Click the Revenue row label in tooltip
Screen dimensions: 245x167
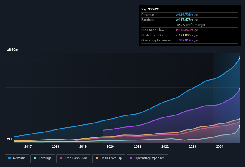(x=148, y=15)
